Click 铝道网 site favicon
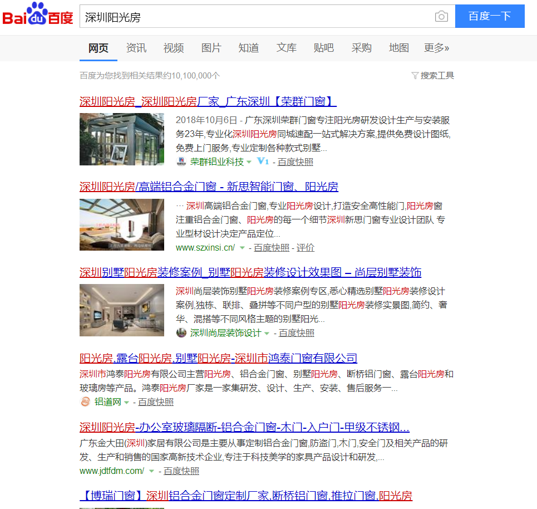The image size is (537, 509). tap(85, 402)
